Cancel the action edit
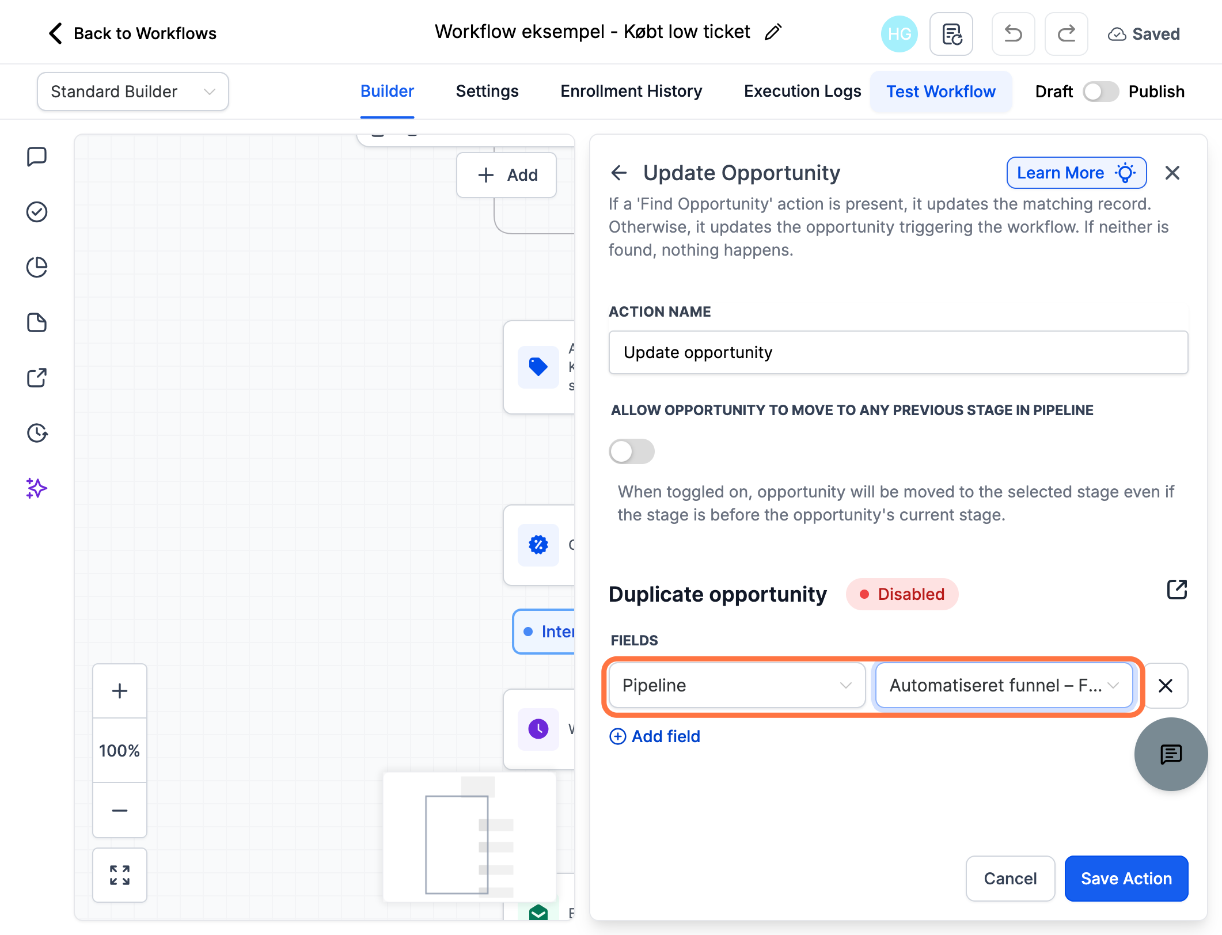1222x935 pixels. [x=1010, y=879]
